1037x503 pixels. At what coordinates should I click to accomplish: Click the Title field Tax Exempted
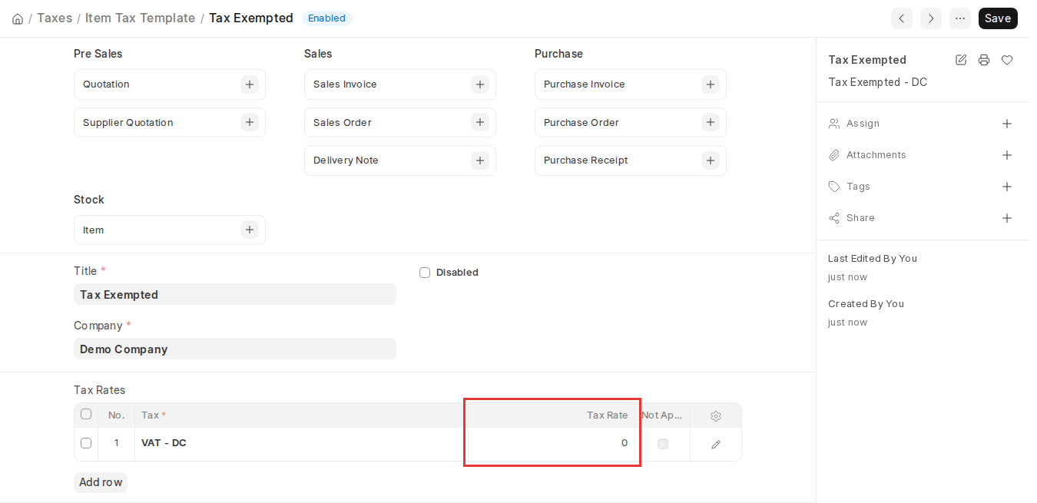tap(235, 294)
